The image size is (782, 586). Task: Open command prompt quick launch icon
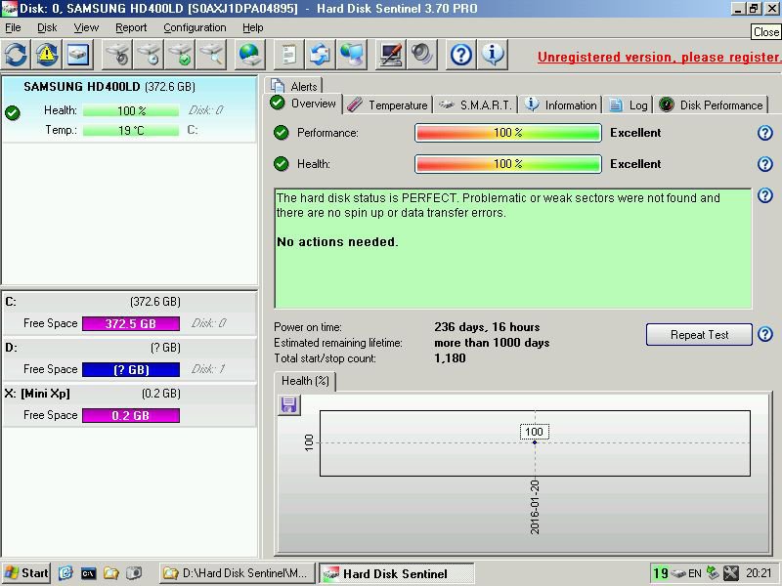88,573
